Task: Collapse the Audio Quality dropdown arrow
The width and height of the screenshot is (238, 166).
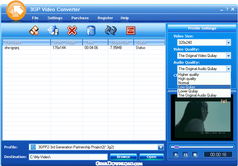Action: 229,69
